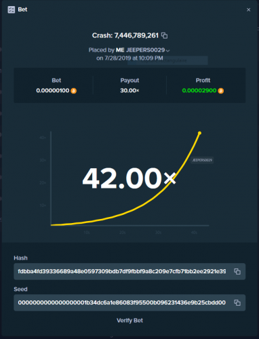
Task: Close the Bet dialog
Action: (248, 9)
